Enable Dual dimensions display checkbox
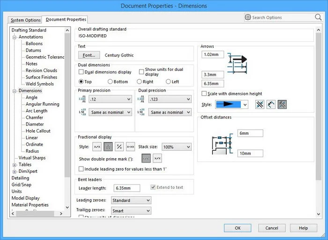 [x=81, y=72]
